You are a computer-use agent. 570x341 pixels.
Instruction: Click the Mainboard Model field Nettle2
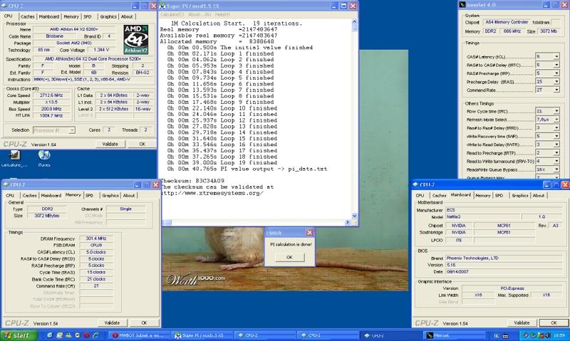(482, 216)
